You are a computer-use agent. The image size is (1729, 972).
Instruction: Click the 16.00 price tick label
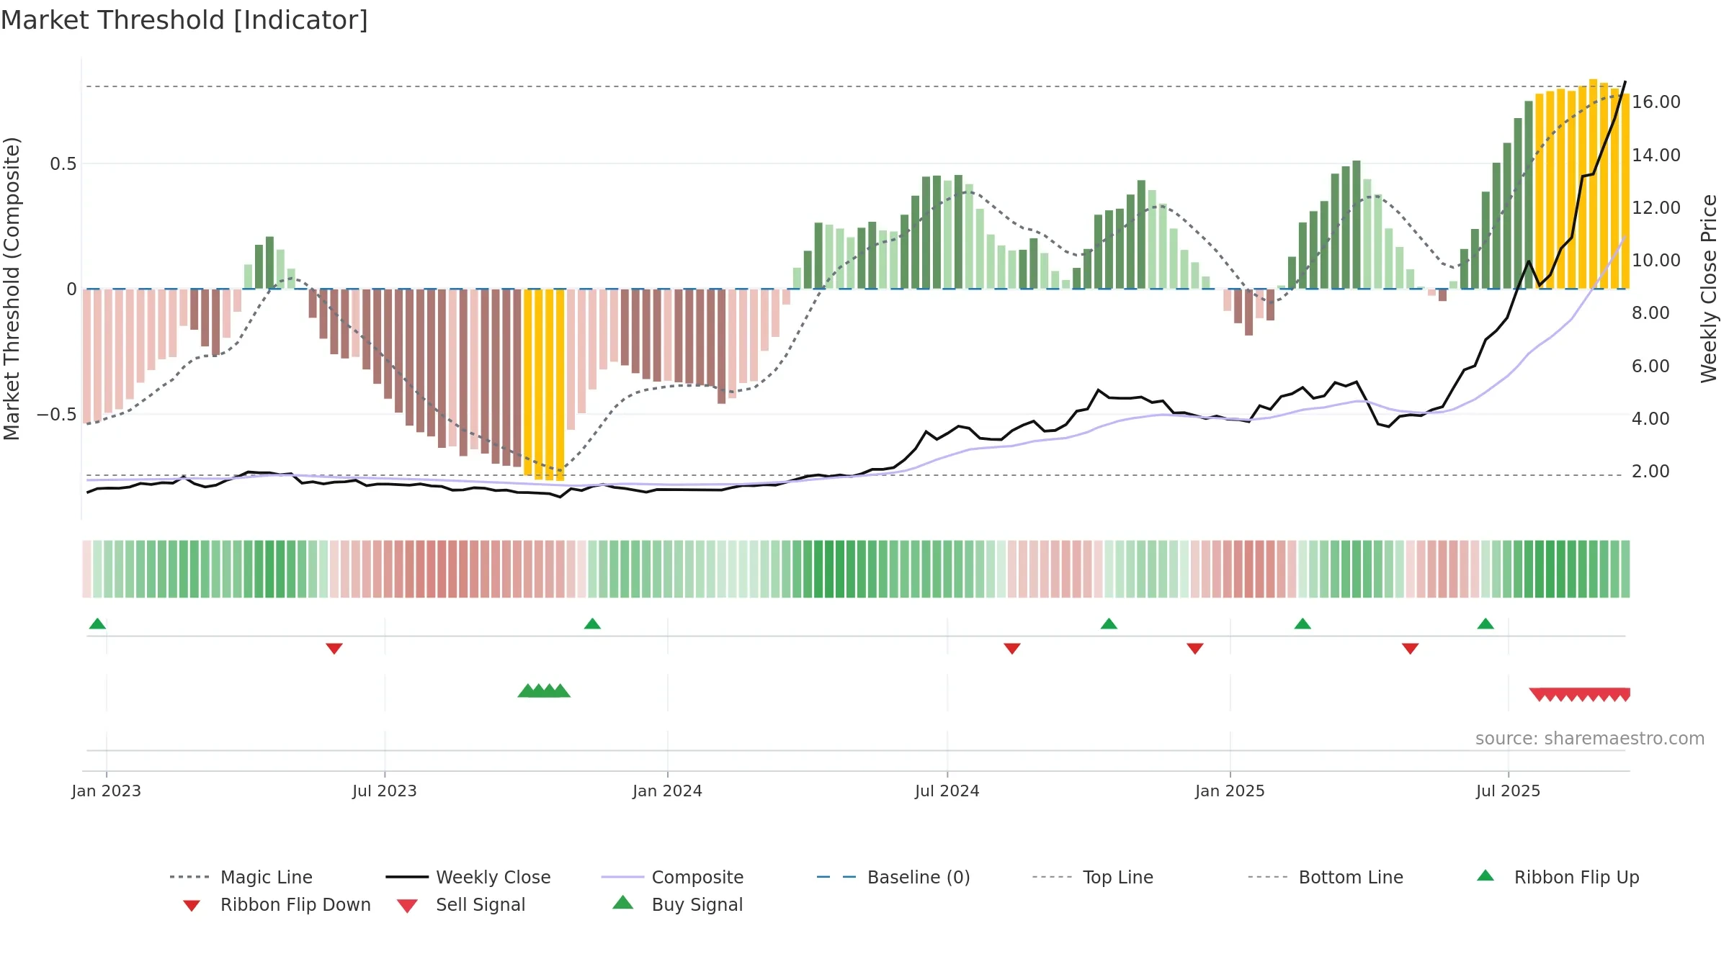tap(1656, 102)
